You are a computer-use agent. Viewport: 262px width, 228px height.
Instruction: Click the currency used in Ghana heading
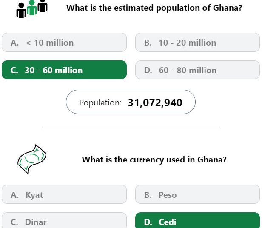[x=154, y=160]
